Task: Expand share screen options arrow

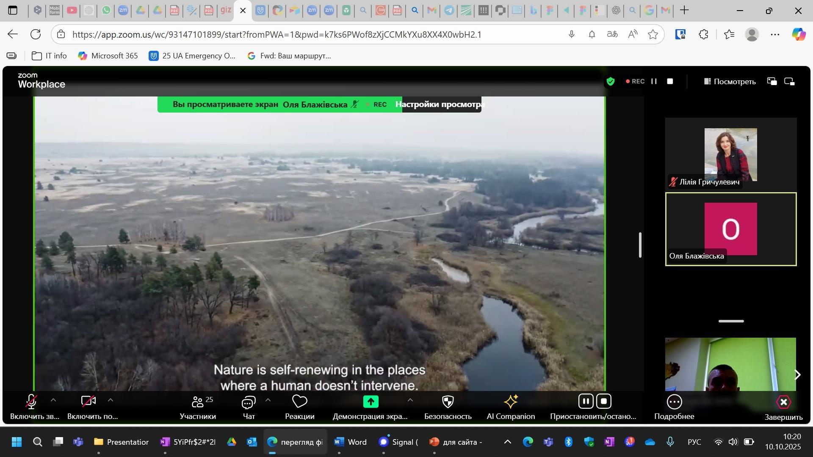Action: [x=410, y=400]
